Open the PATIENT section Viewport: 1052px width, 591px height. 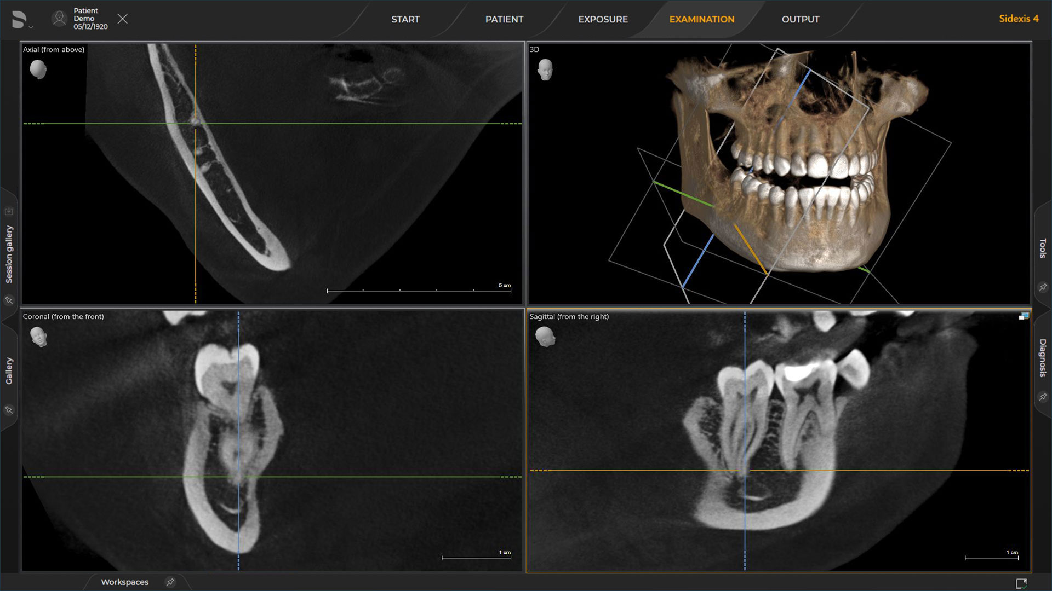click(504, 19)
